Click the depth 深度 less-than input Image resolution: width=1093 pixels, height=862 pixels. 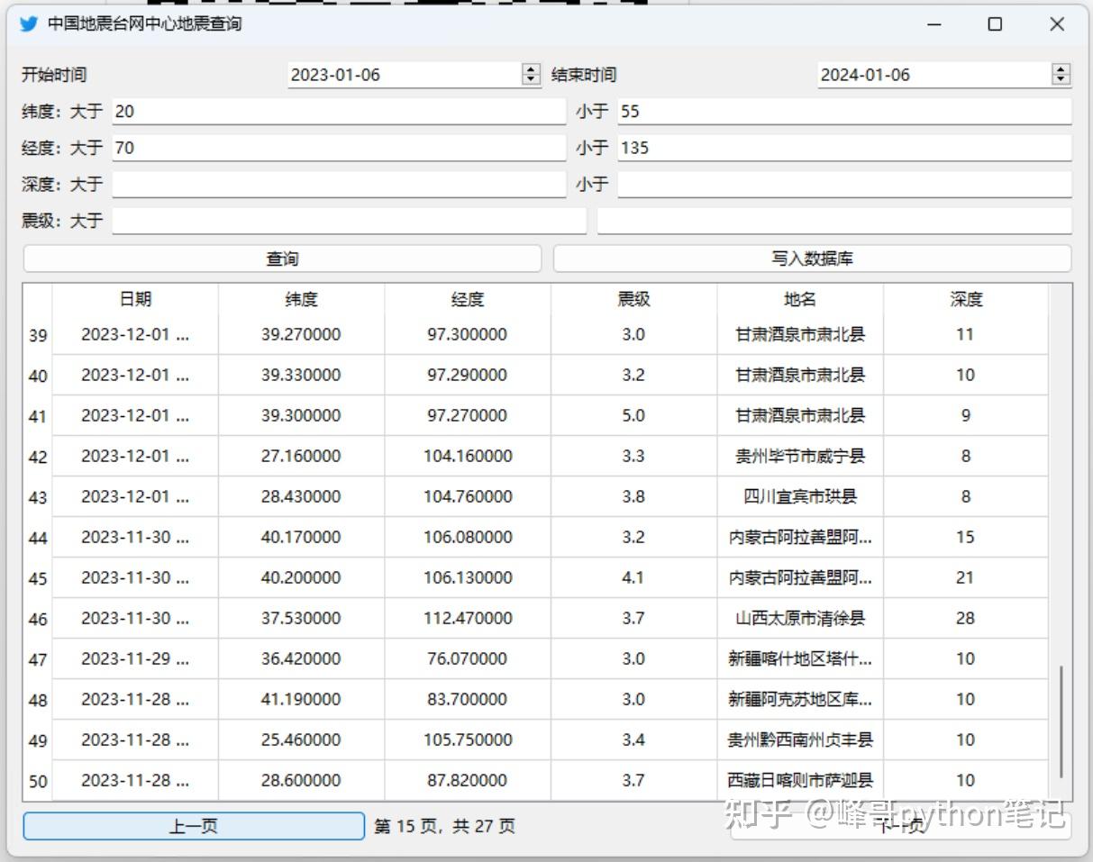coord(844,185)
